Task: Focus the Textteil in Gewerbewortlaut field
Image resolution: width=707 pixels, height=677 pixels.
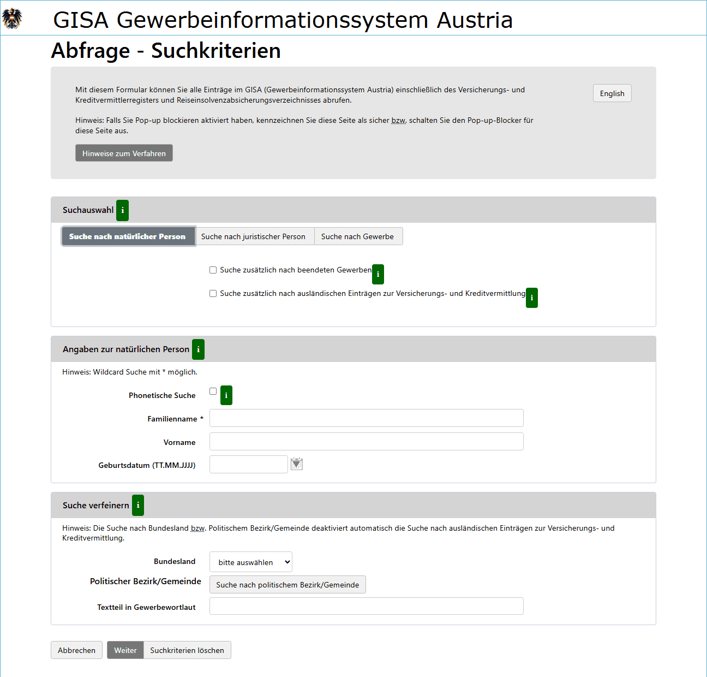Action: [x=367, y=606]
